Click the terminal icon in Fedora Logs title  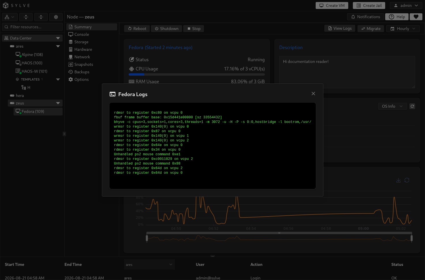point(113,94)
